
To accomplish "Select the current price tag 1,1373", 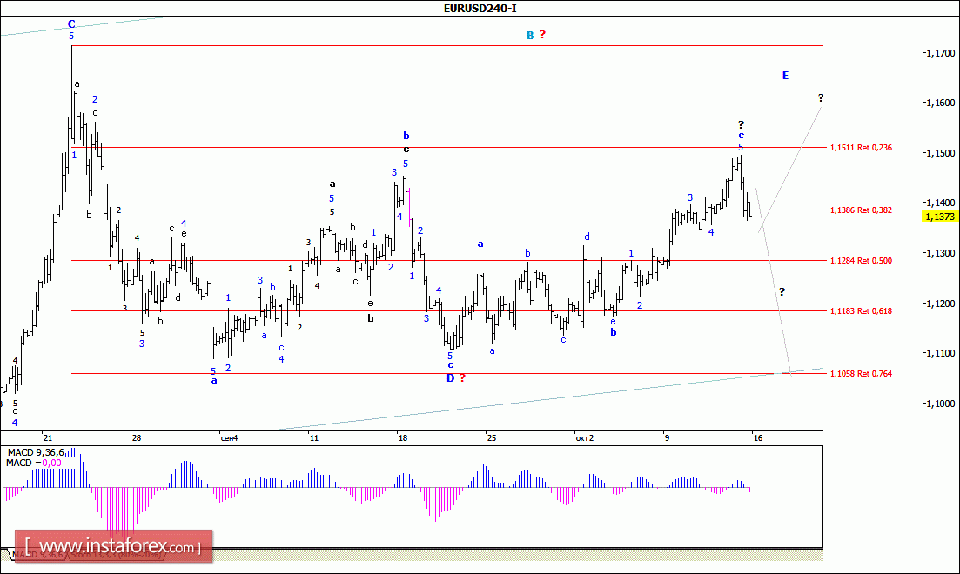I will [x=938, y=217].
